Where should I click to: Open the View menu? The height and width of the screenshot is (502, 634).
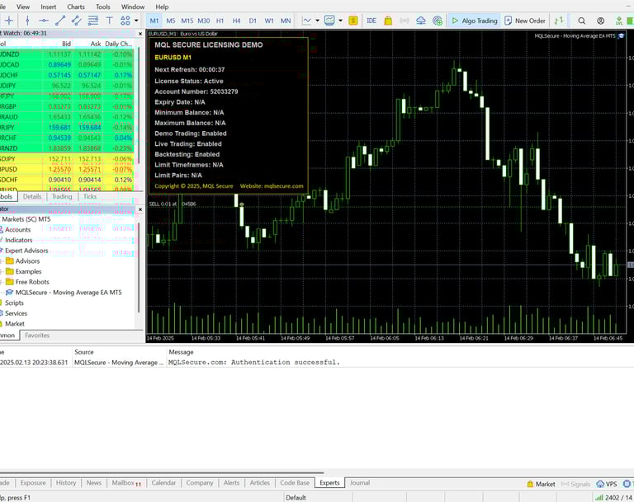[x=23, y=7]
